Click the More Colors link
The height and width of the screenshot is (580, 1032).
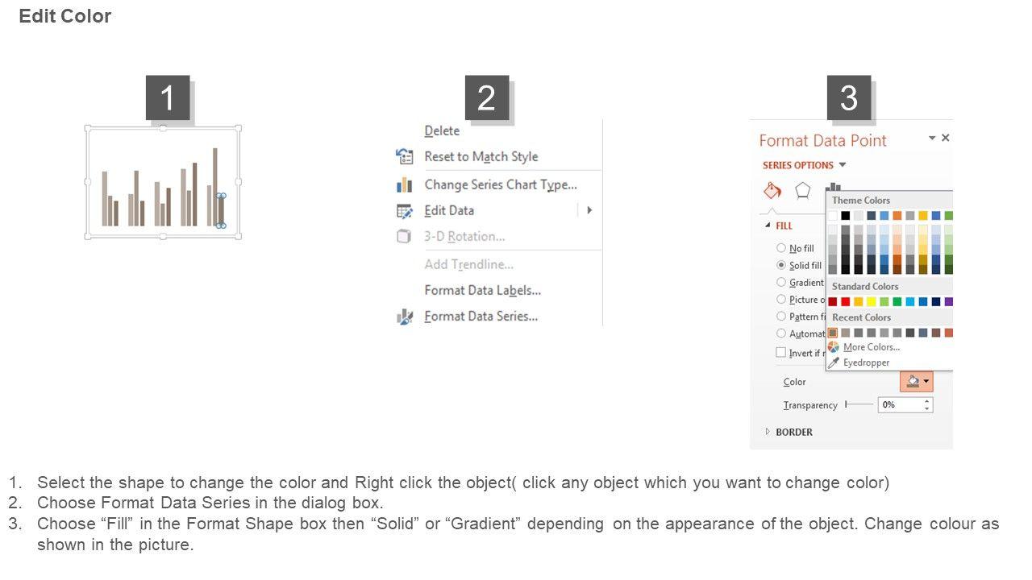pyautogui.click(x=871, y=347)
